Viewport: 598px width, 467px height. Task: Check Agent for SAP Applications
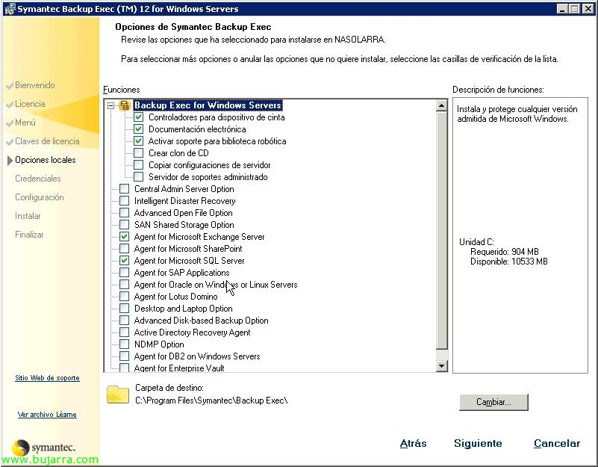[125, 273]
